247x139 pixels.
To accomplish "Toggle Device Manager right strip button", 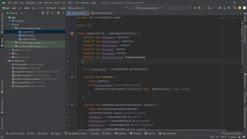I will tap(245, 34).
